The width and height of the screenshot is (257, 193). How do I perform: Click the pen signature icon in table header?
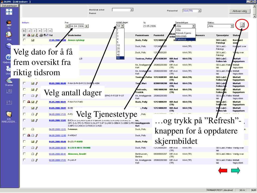tap(37, 35)
